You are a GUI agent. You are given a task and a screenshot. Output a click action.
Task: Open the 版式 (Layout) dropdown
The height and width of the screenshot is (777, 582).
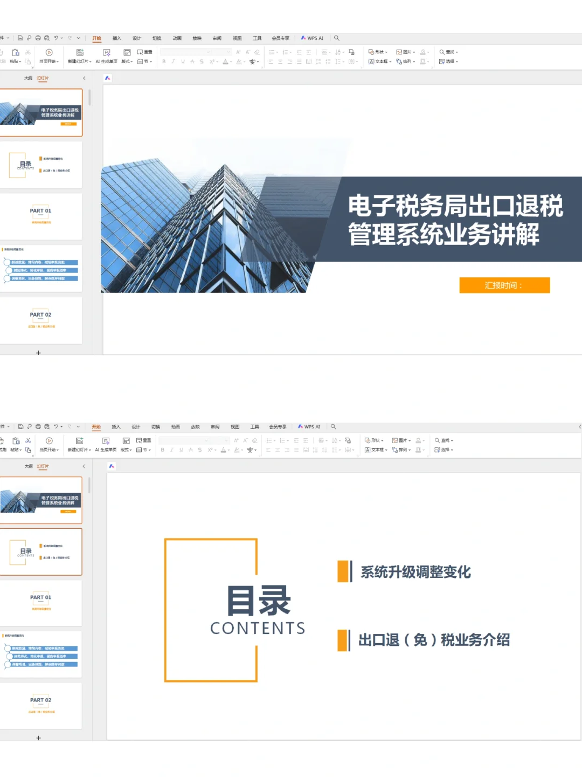128,61
